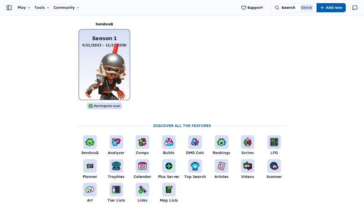Expand the Community dropdown menu

[66, 8]
